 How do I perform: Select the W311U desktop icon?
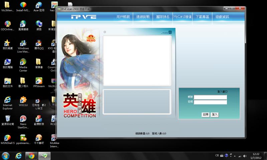click(x=23, y=102)
